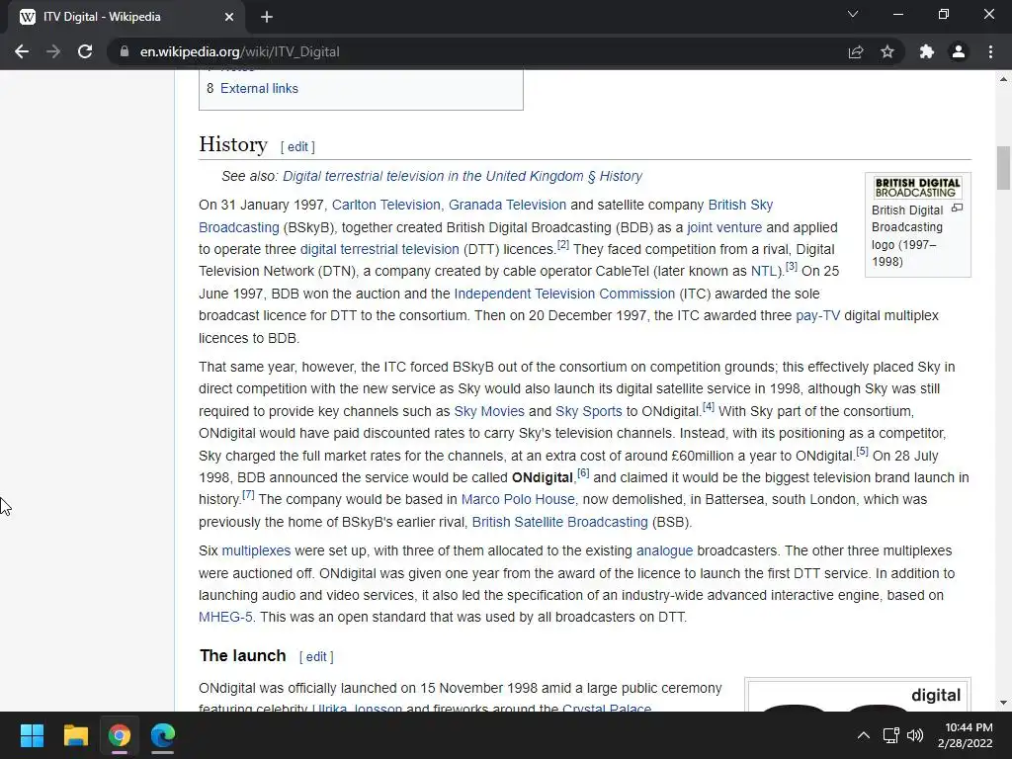The width and height of the screenshot is (1012, 759).
Task: Open the Crystal Palace link
Action: [607, 708]
